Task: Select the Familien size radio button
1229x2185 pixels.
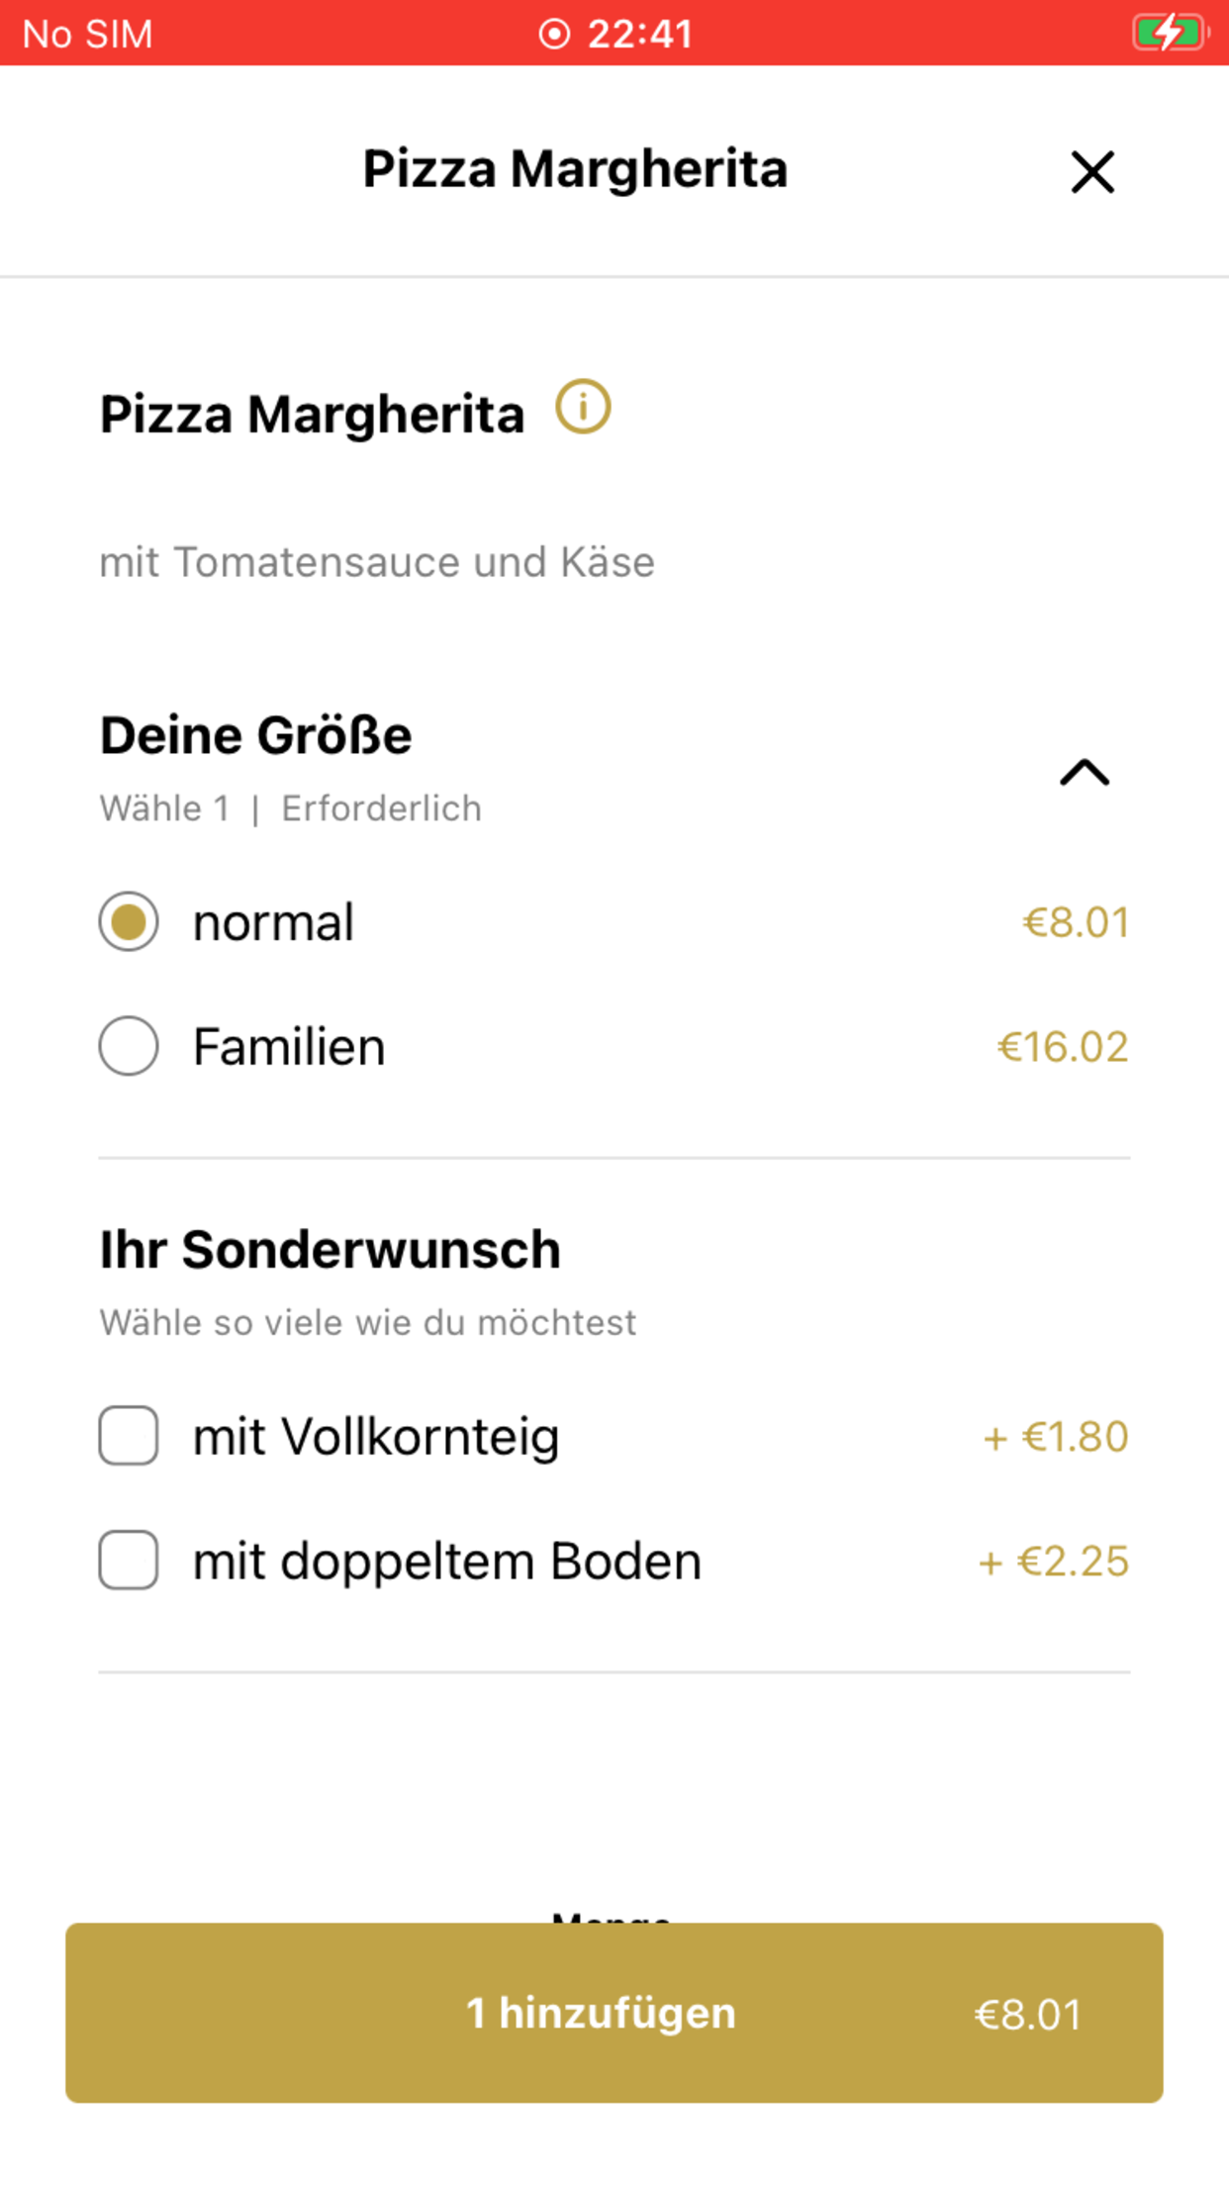Action: click(129, 1046)
